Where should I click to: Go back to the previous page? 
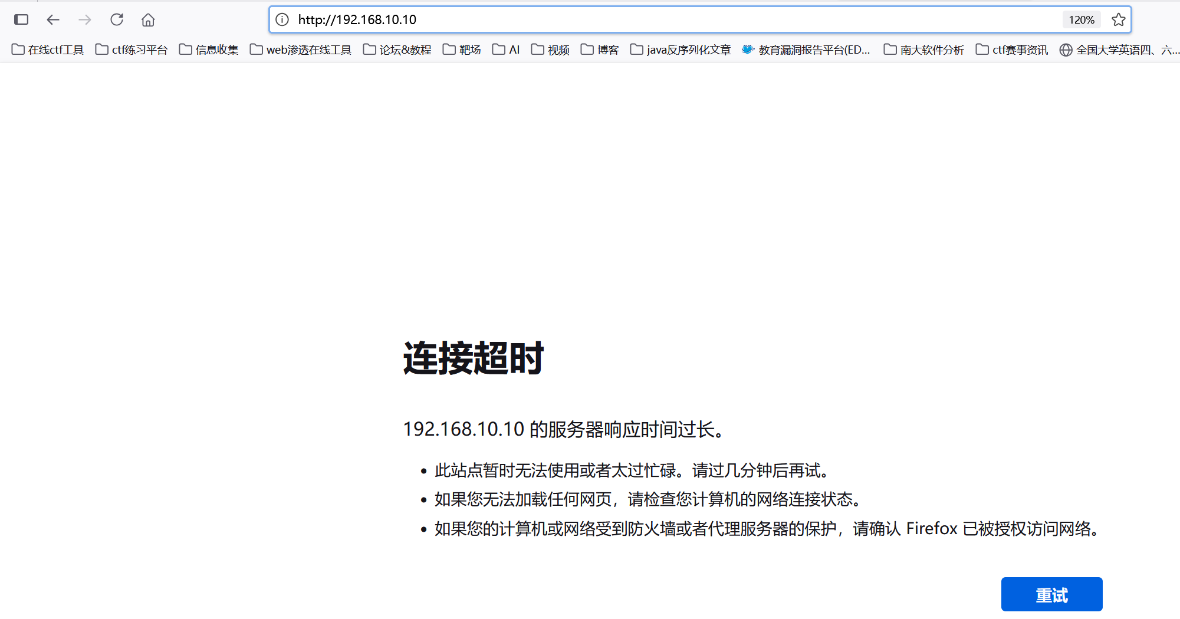(x=53, y=19)
